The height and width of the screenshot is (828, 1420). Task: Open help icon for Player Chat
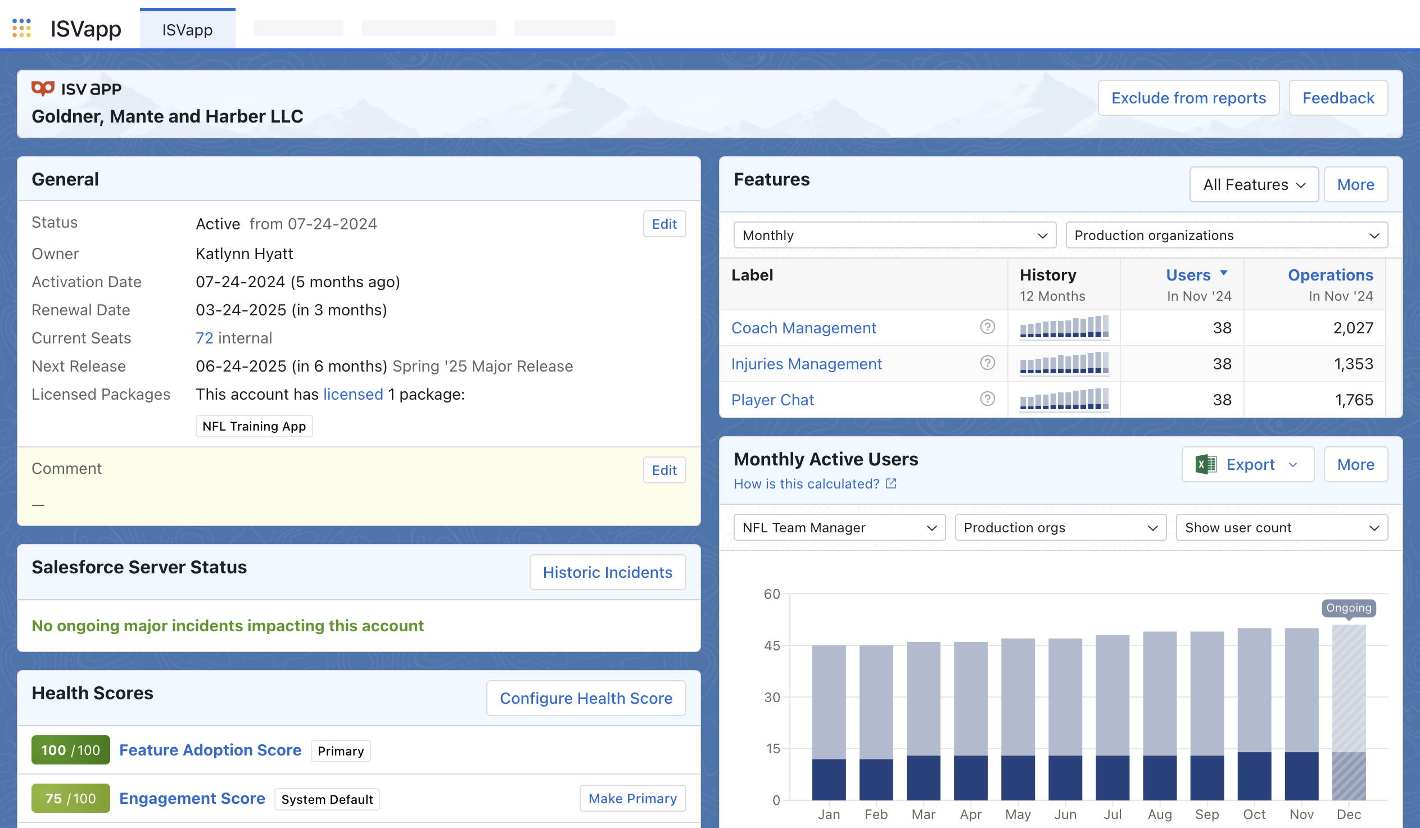[x=987, y=399]
